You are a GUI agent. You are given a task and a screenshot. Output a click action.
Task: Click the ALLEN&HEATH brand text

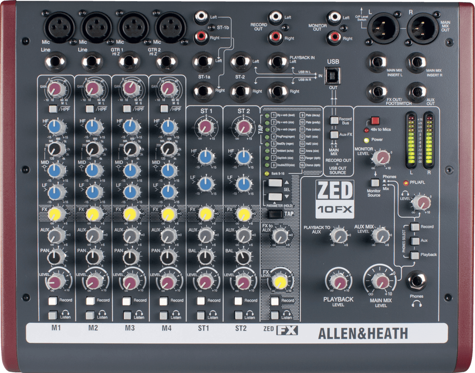[x=363, y=334]
